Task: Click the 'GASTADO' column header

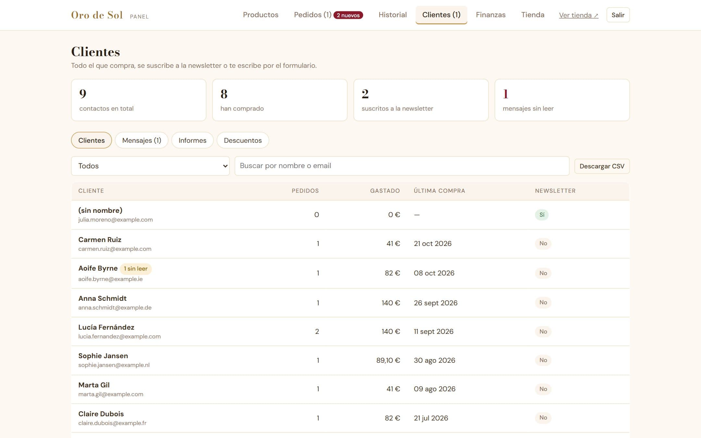Action: click(385, 191)
